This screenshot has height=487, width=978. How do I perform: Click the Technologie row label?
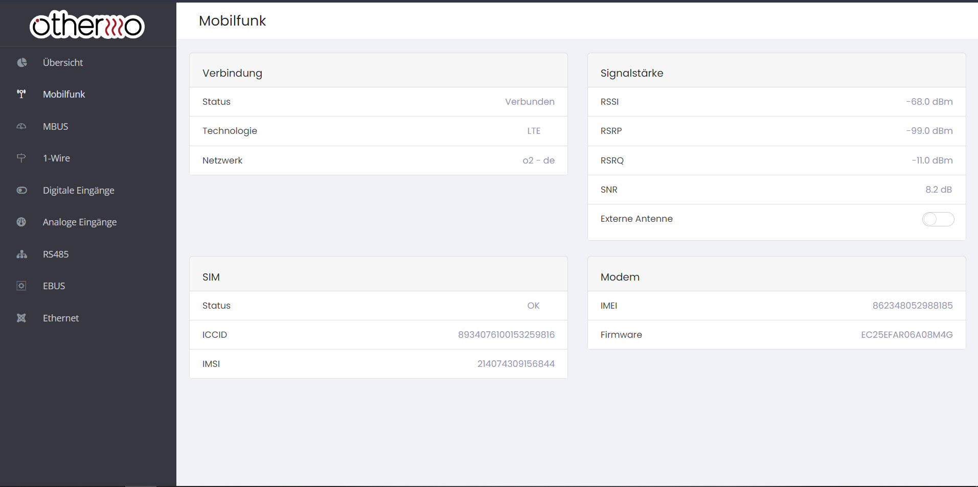(230, 131)
